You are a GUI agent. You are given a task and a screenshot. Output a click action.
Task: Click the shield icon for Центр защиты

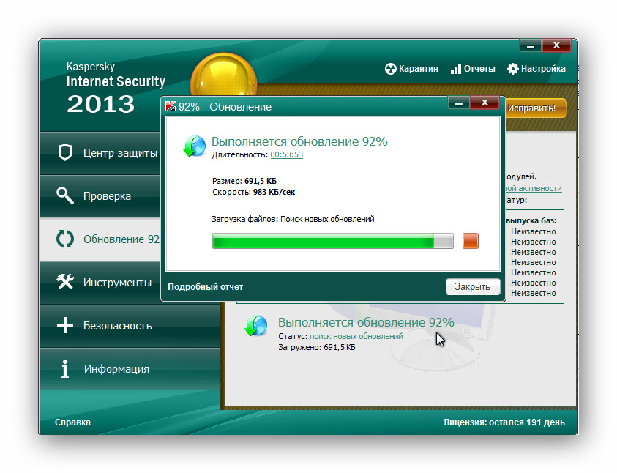(x=65, y=153)
